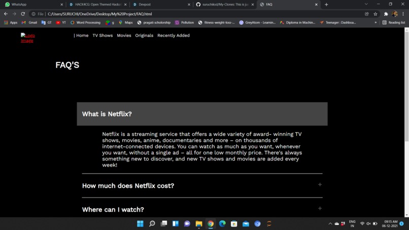Open the Widgets taskbar icon
Screen dimensions: 409x230
point(175,224)
